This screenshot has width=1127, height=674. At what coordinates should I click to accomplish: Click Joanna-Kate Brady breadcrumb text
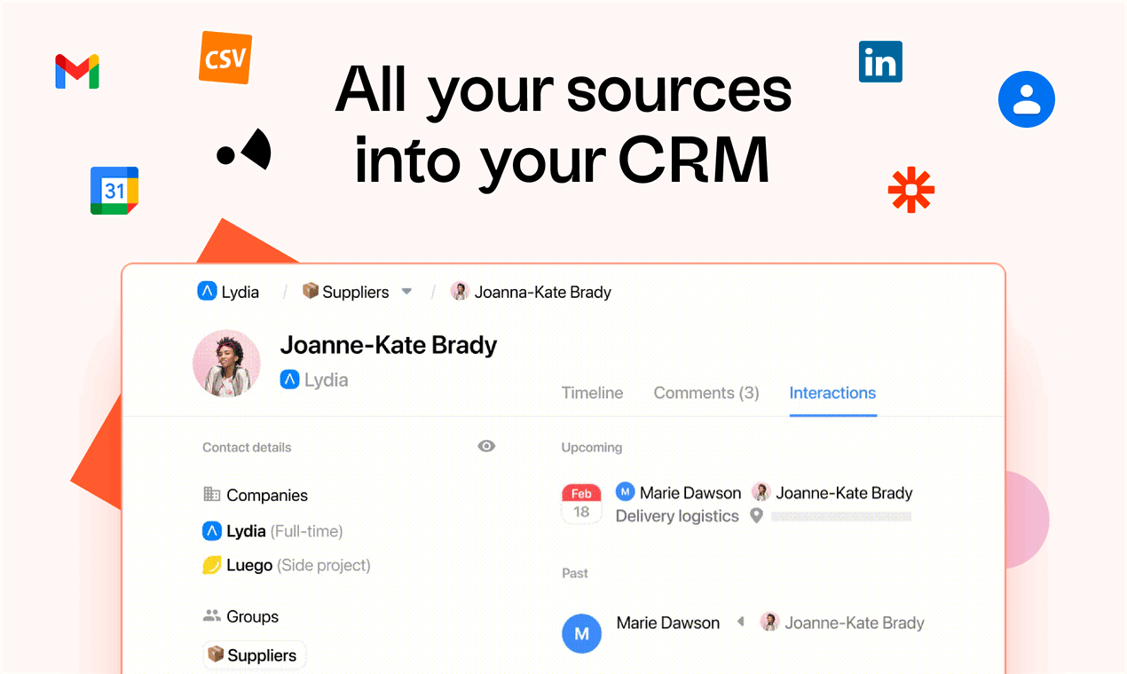[x=543, y=292]
